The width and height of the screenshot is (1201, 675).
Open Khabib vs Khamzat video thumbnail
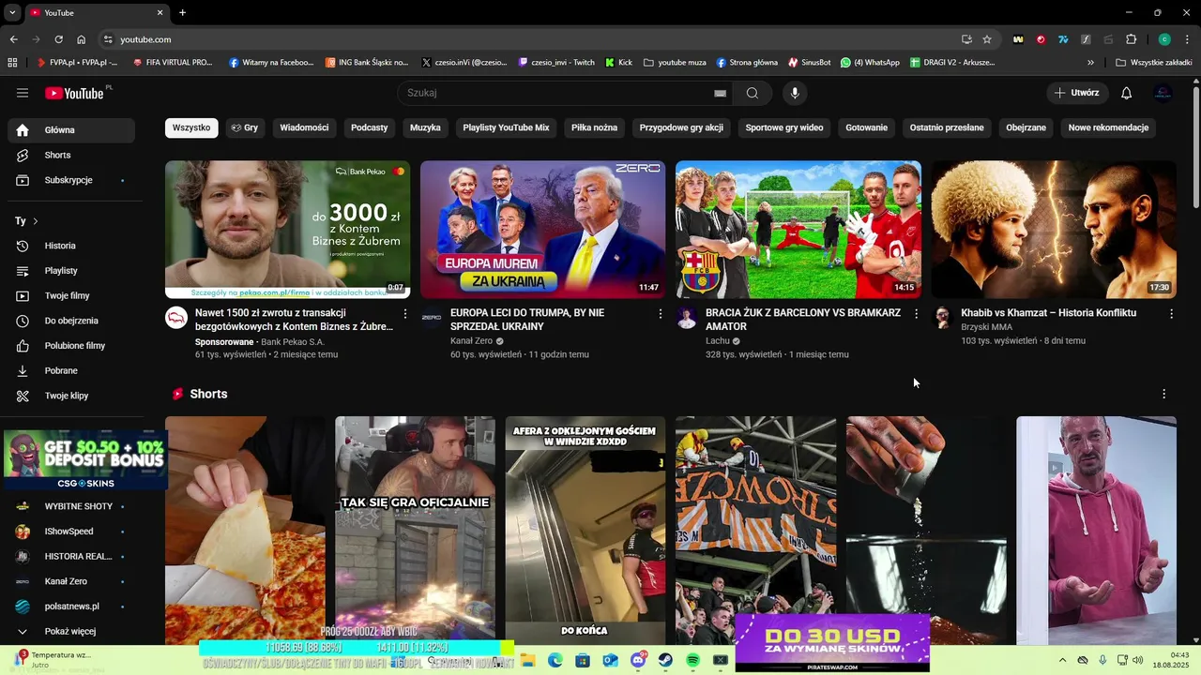click(1054, 230)
